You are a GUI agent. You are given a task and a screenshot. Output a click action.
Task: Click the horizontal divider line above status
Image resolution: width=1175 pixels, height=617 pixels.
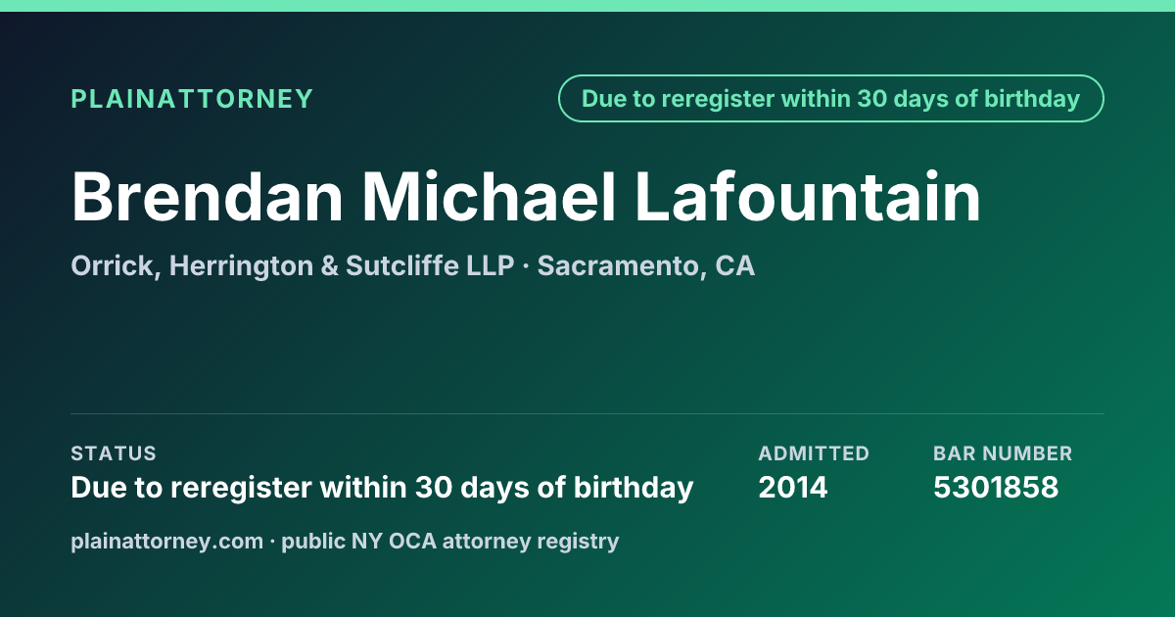tap(587, 413)
